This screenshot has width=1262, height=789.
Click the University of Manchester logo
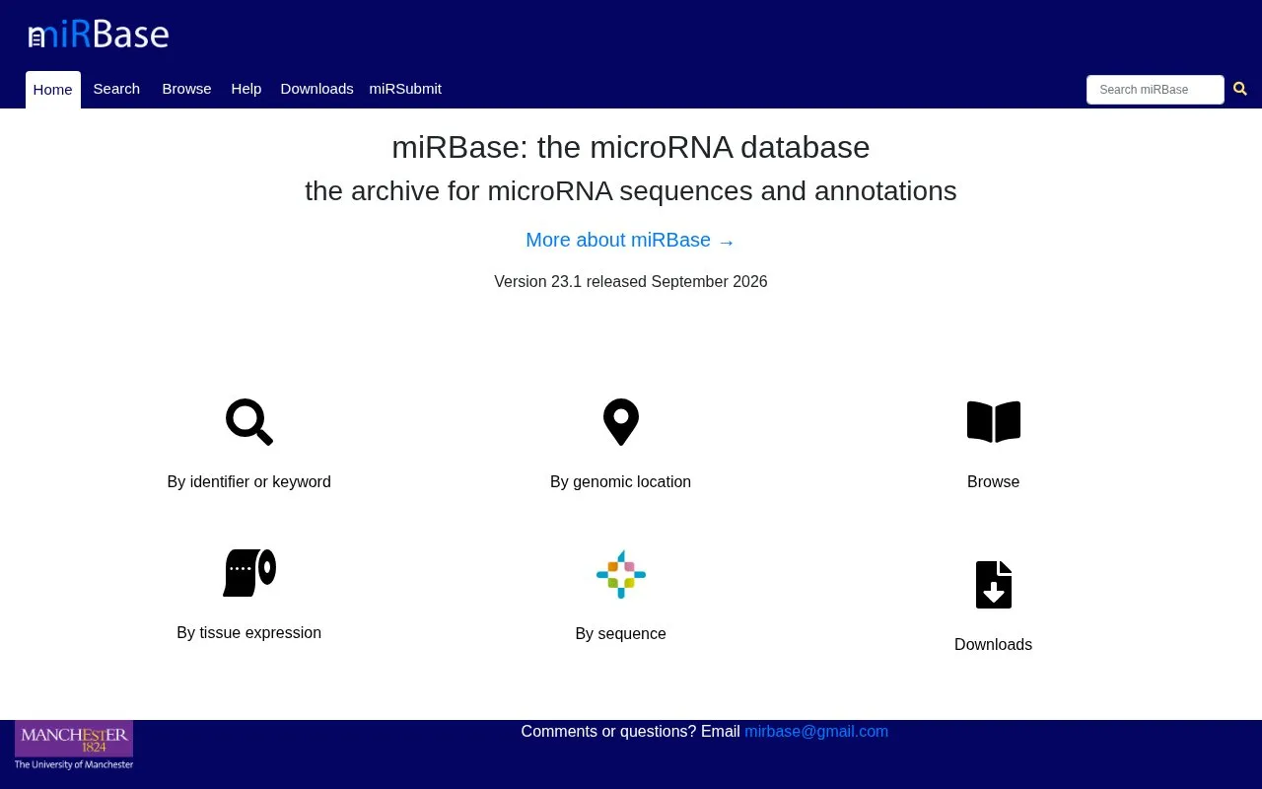(x=74, y=745)
